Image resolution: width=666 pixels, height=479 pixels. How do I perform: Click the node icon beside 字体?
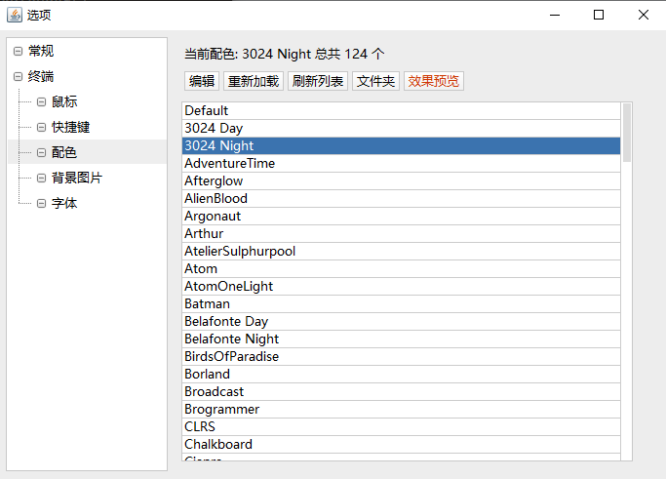tap(41, 203)
